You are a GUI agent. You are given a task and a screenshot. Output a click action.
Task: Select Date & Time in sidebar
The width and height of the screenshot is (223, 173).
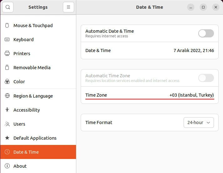[26, 152]
